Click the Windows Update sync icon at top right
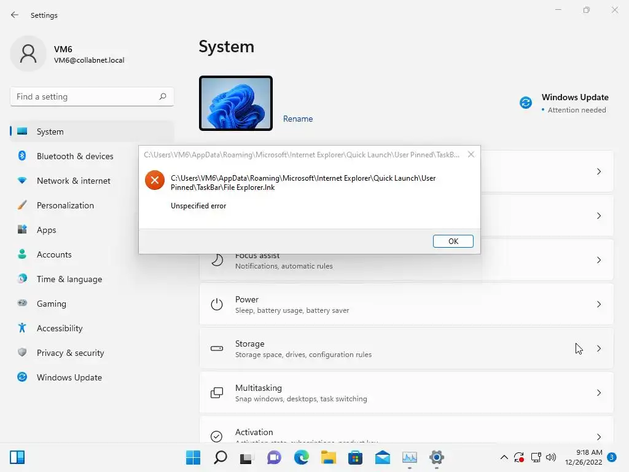 point(526,103)
